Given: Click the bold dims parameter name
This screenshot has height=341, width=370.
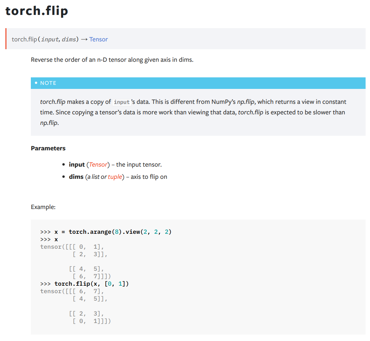Looking at the screenshot, I should click(76, 177).
